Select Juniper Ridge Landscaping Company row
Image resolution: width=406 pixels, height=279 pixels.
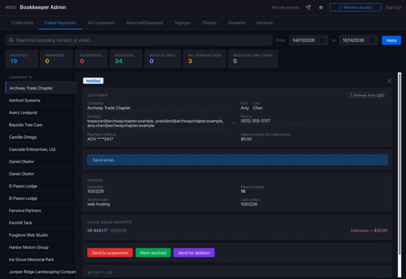pyautogui.click(x=41, y=271)
